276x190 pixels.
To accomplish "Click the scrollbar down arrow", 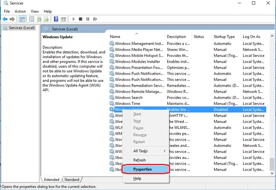I will 272,173.
